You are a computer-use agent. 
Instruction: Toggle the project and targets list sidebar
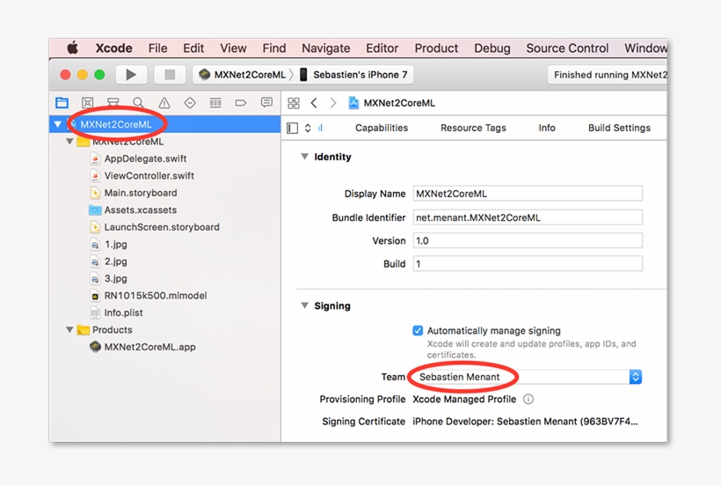point(293,128)
